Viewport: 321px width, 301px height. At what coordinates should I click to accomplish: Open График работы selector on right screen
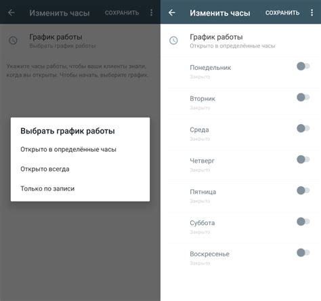240,41
